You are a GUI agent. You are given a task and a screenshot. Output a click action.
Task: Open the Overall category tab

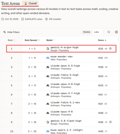(30, 3)
